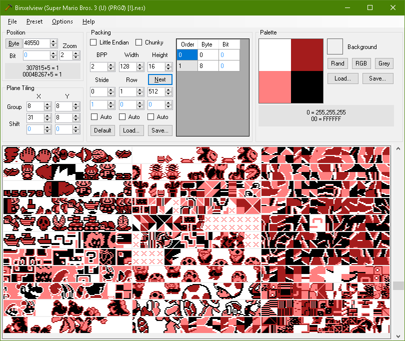Viewport: 405px width, 341px height.
Task: Save the current packing configuration
Action: click(160, 130)
